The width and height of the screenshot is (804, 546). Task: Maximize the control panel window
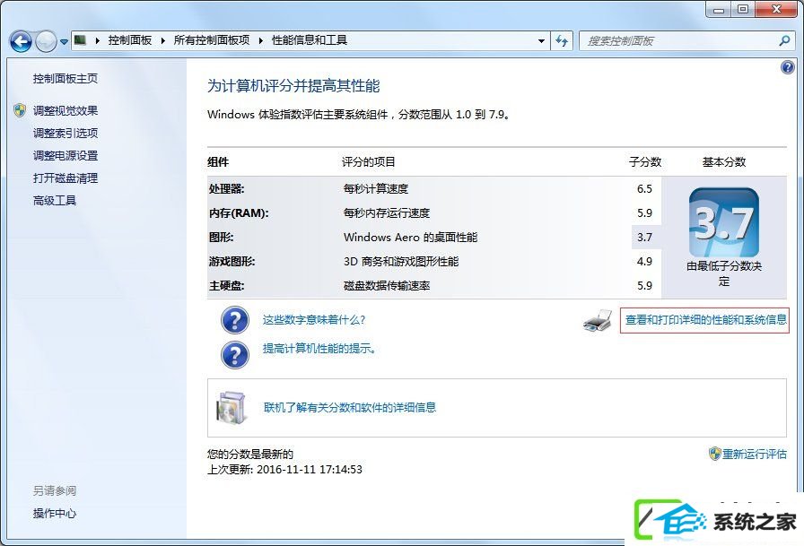743,10
